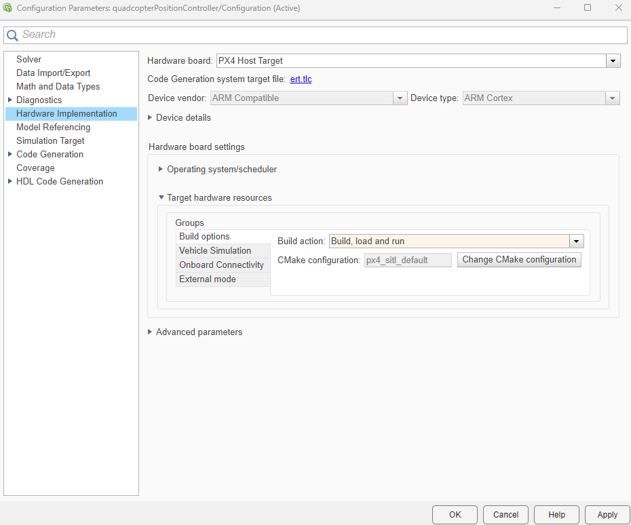Open the Device vendor dropdown
631x525 pixels.
point(400,98)
